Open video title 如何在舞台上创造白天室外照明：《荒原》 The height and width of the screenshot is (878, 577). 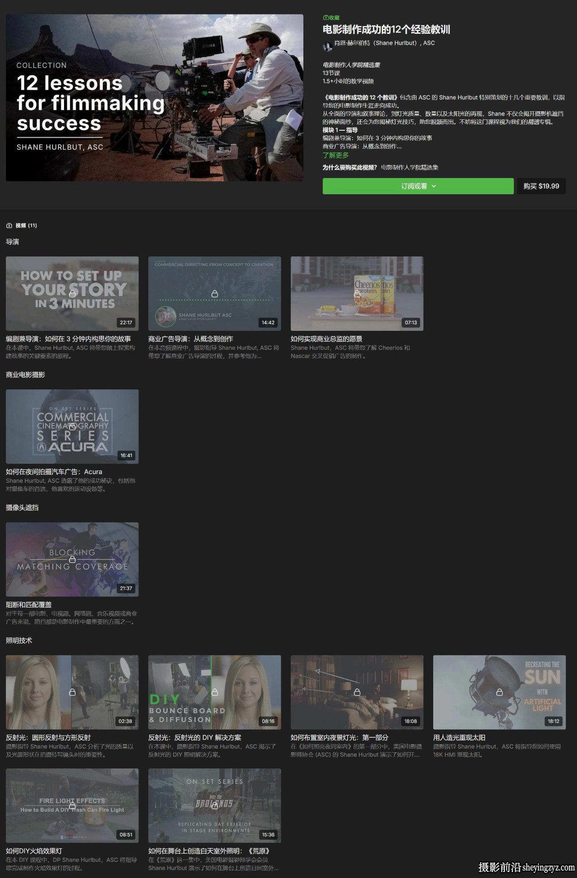[x=209, y=851]
